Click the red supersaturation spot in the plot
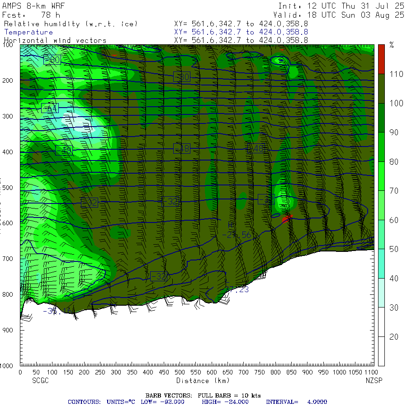407x407 pixels. tap(287, 218)
